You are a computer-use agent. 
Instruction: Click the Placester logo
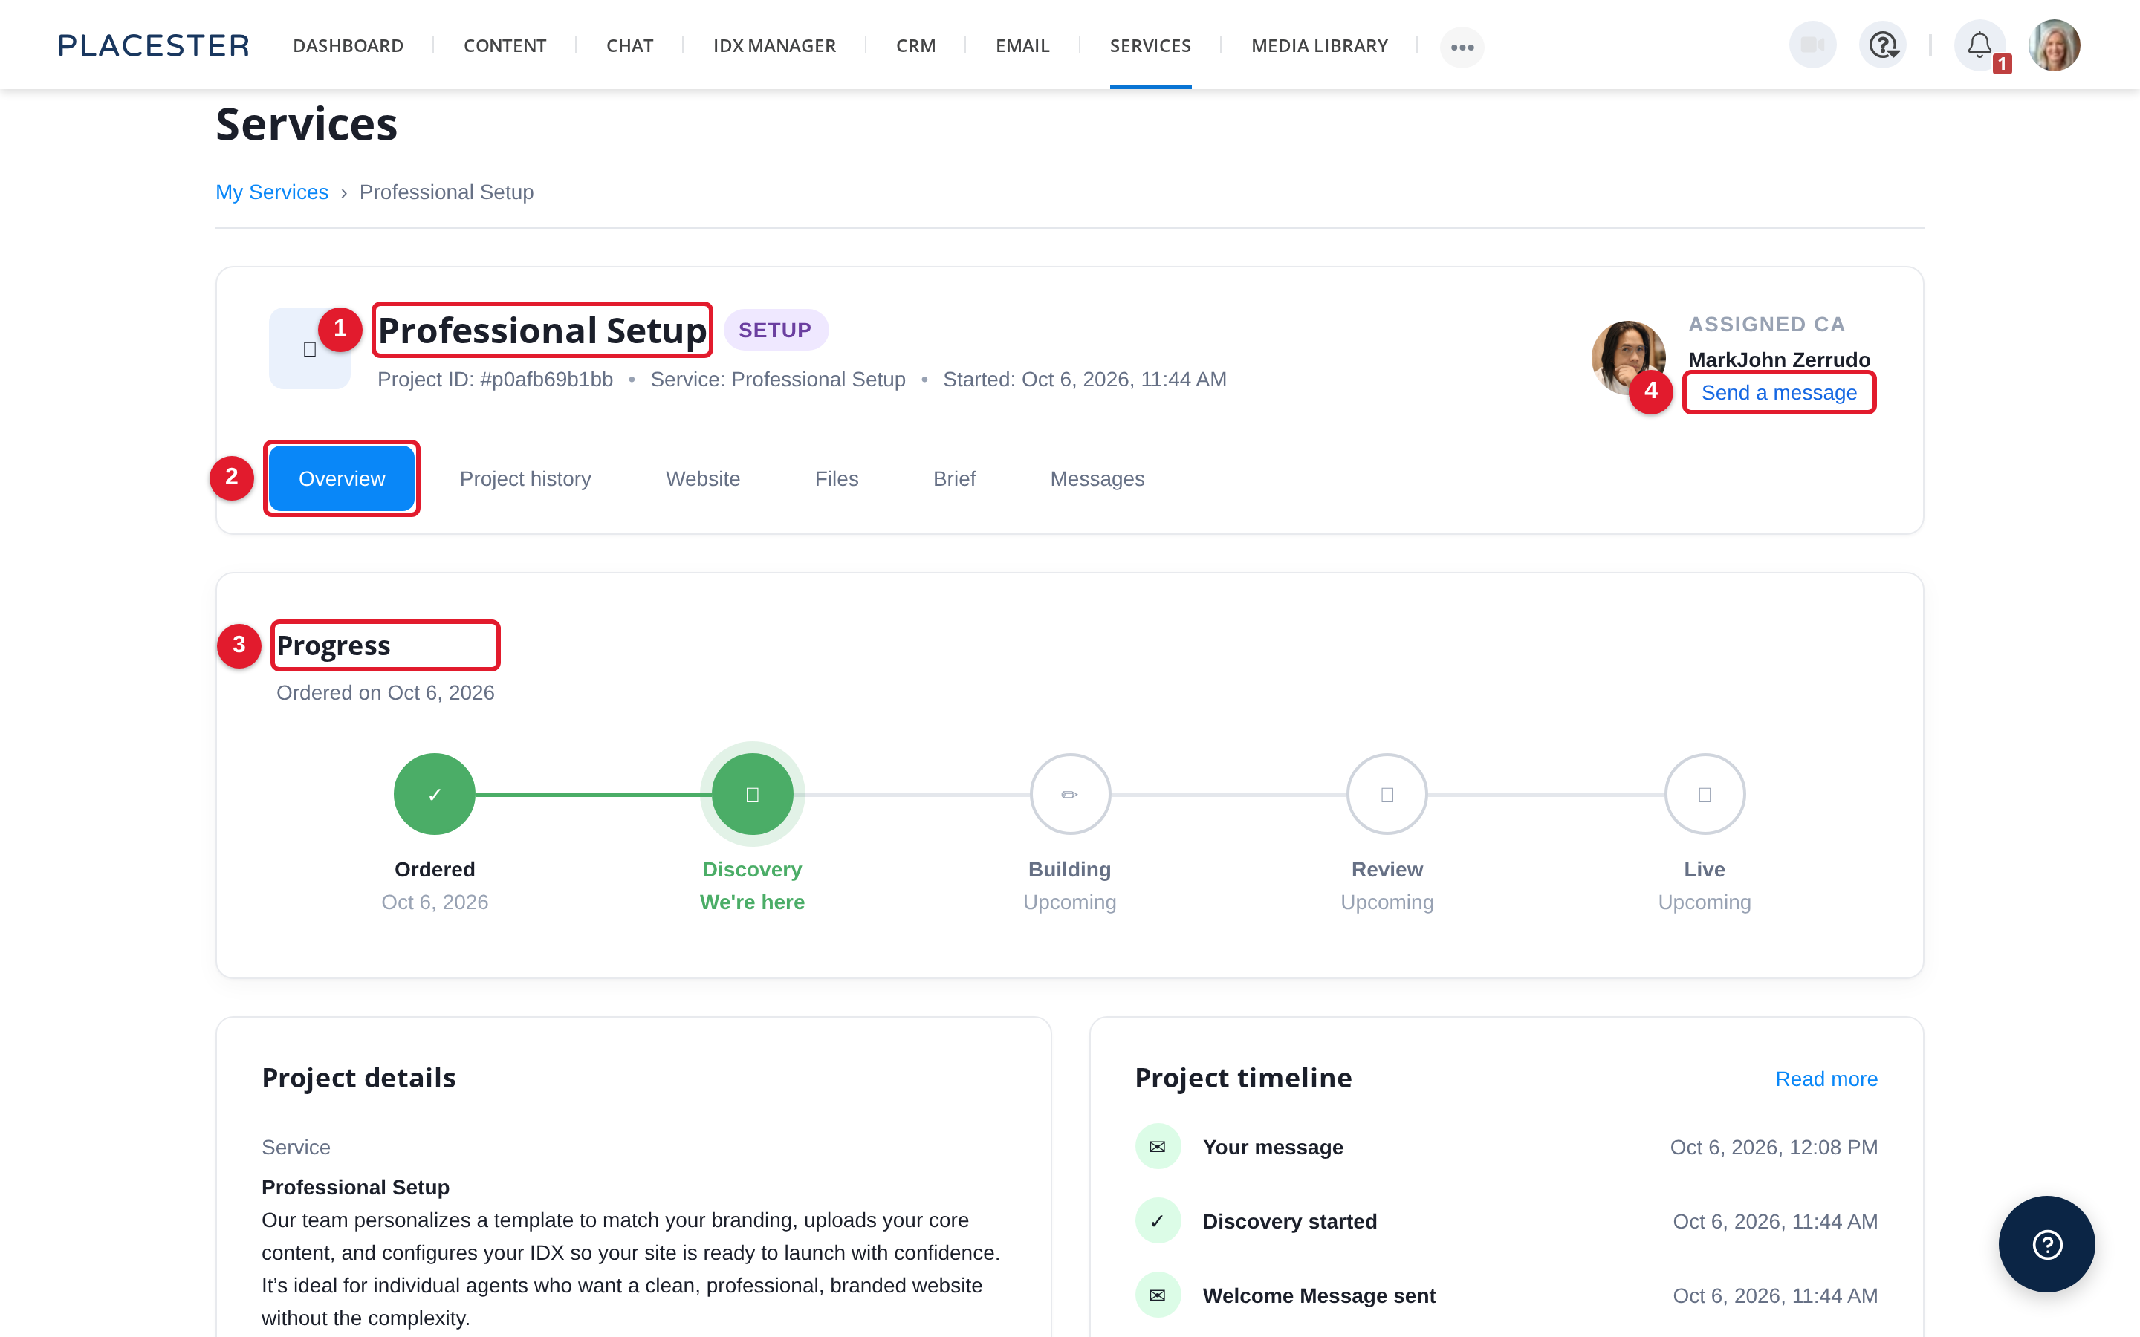click(154, 45)
